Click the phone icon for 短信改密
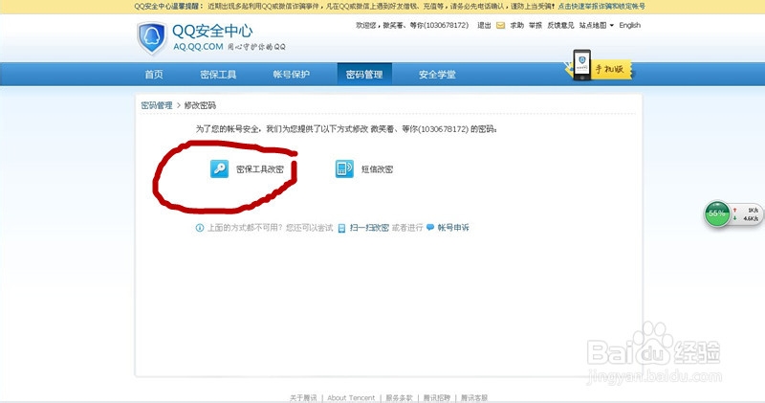This screenshot has width=765, height=403. tap(344, 169)
